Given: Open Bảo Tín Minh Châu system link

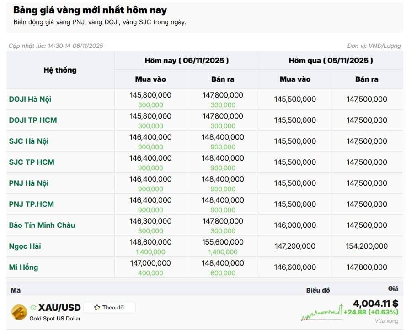Looking at the screenshot, I should (x=42, y=225).
